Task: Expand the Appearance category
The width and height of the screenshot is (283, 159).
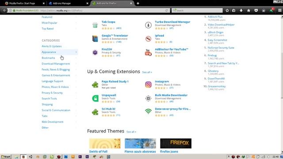Action: [59, 52]
